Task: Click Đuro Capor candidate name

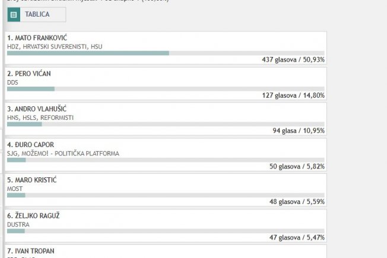Action: (x=31, y=145)
